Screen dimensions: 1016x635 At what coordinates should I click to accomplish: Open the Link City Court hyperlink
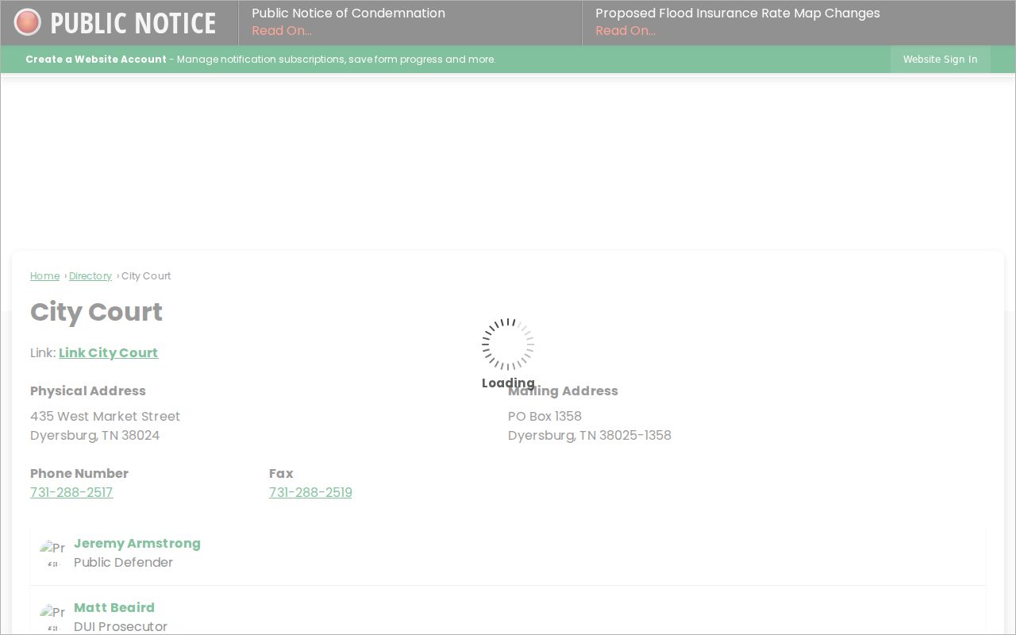tap(109, 353)
